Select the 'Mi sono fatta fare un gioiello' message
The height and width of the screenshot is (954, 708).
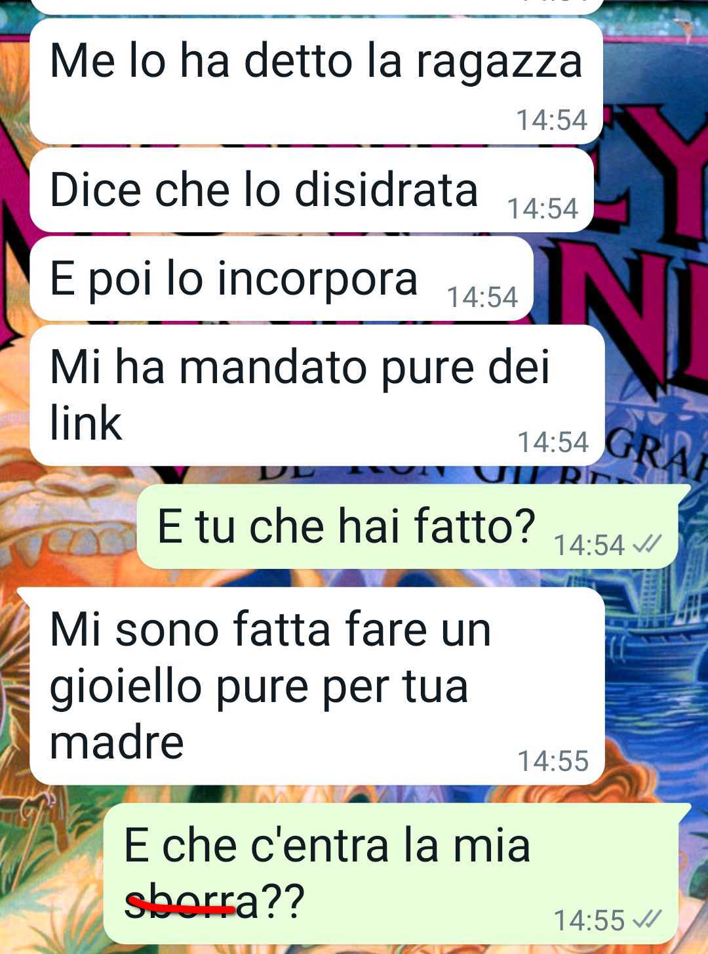point(317,686)
